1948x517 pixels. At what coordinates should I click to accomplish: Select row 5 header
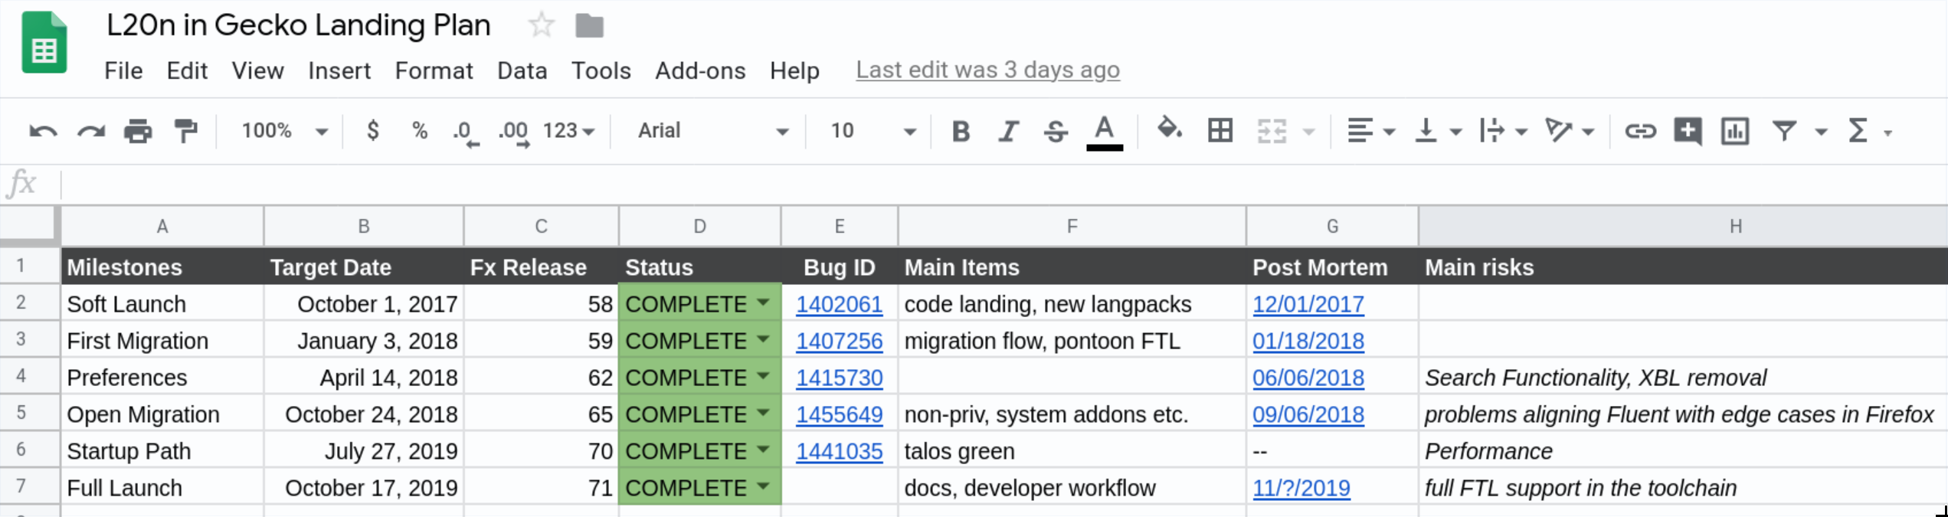coord(30,414)
